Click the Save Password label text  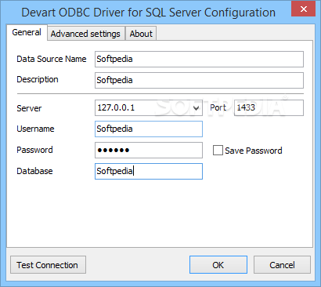254,151
